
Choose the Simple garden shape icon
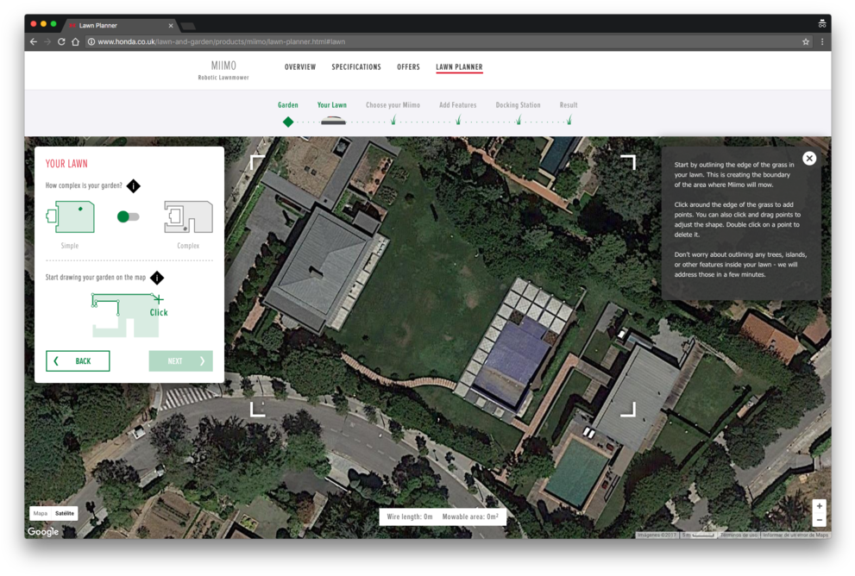pos(71,217)
